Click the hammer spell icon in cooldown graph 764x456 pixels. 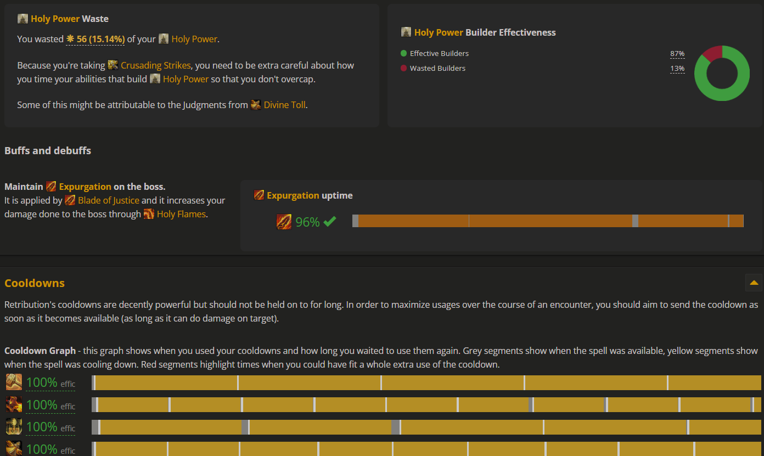(x=14, y=382)
